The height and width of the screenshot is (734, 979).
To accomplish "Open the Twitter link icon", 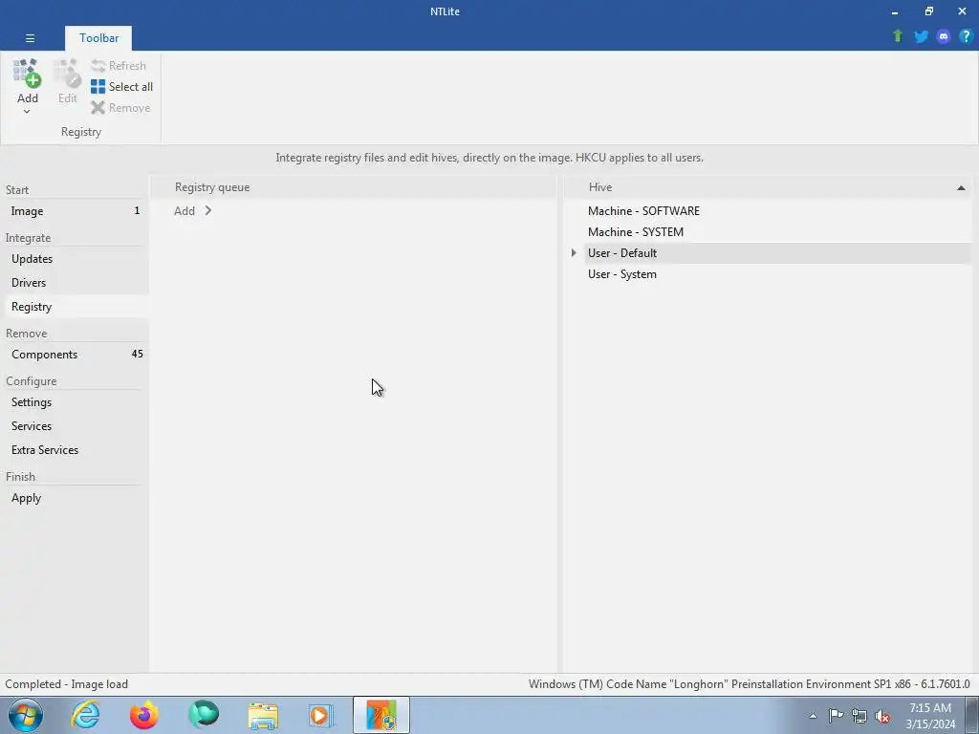I will pos(921,36).
